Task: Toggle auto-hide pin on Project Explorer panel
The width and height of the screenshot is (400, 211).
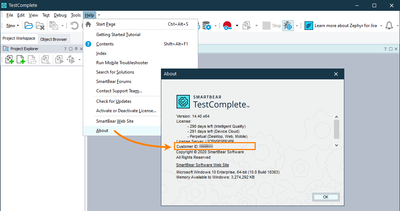Action: click(76, 49)
